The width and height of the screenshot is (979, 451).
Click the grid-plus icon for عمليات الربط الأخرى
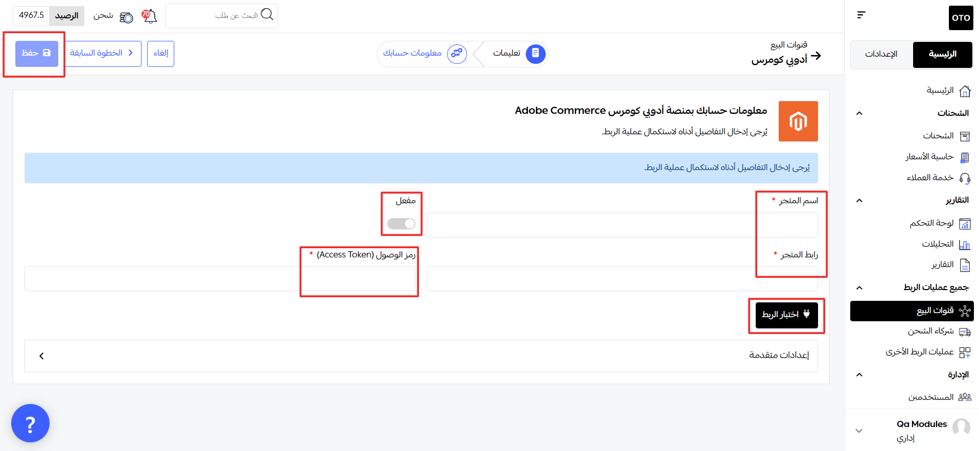965,352
